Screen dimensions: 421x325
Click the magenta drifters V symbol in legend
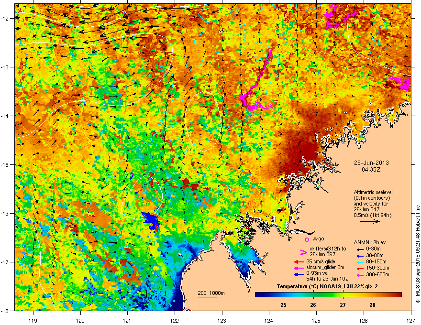(303, 252)
